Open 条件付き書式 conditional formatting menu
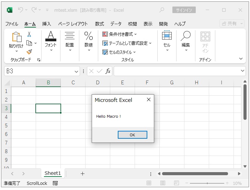Image resolution: width=250 pixels, height=190 pixels. (120, 34)
